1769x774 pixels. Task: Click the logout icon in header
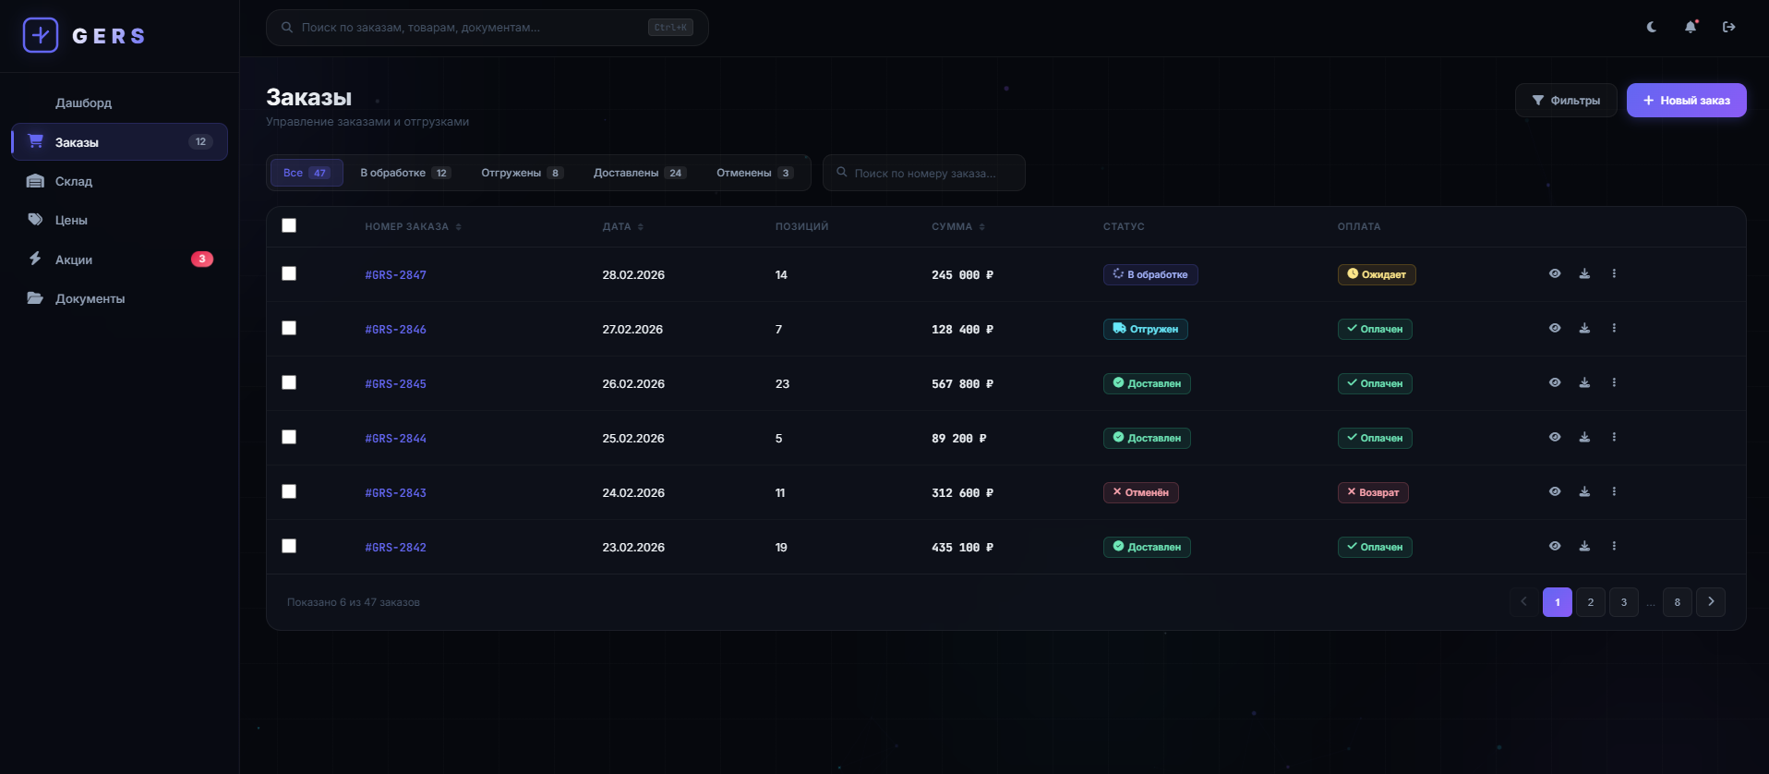pos(1729,27)
